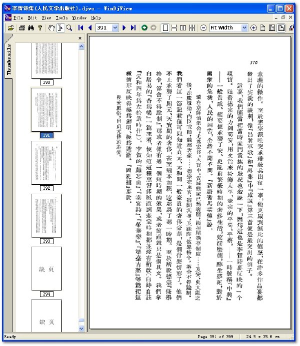This screenshot has width=300, height=346.
Task: Open Find with the binoculars icon
Action: click(x=31, y=28)
